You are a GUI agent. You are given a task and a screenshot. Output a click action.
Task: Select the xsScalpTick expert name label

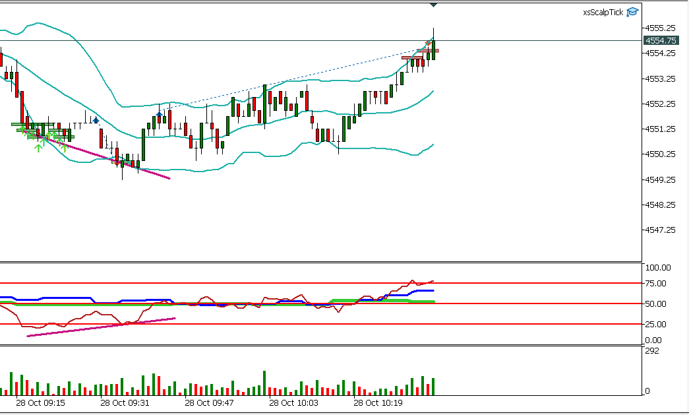tap(603, 13)
